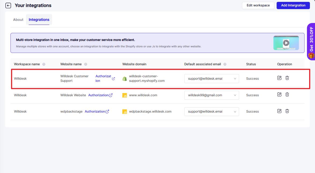The width and height of the screenshot is (315, 173).
Task: Edit the wdpbackstage integration
Action: pos(279,111)
